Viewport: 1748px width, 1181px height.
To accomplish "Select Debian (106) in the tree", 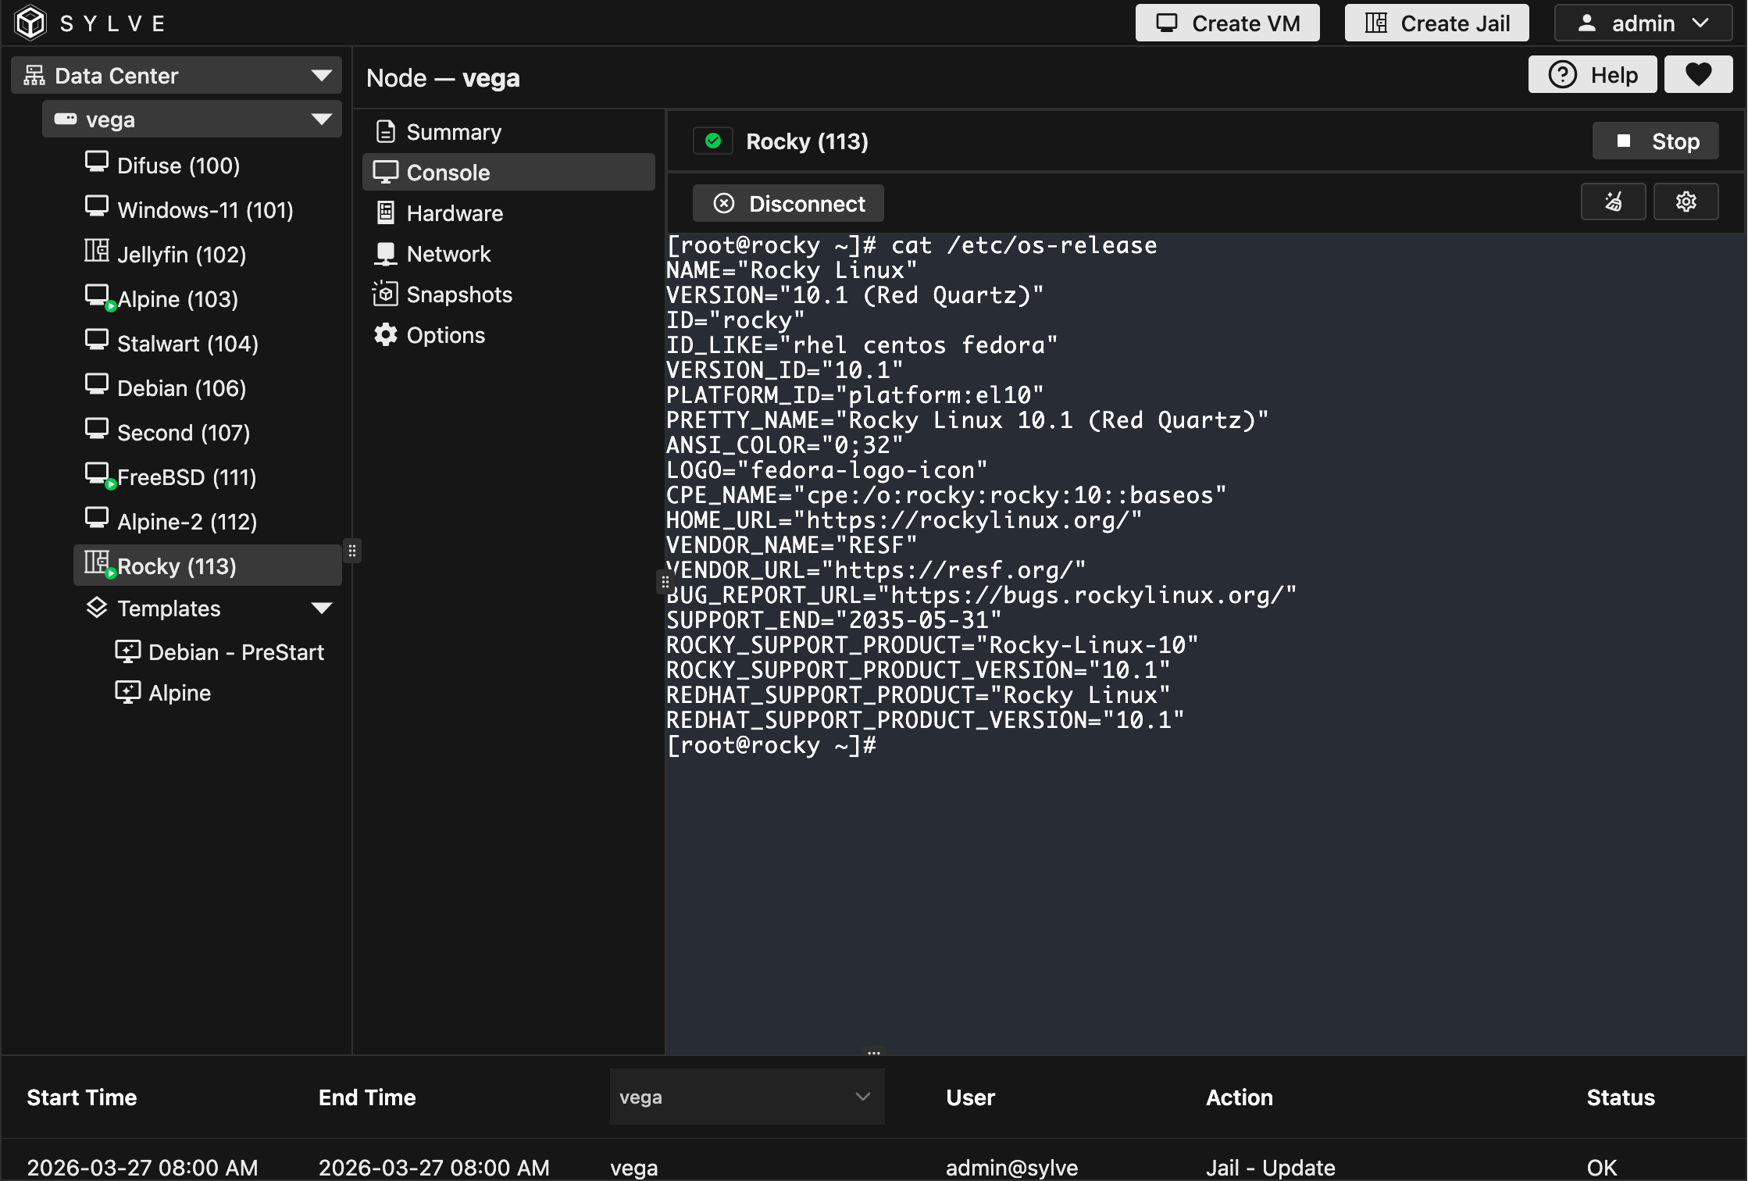I will [x=208, y=387].
